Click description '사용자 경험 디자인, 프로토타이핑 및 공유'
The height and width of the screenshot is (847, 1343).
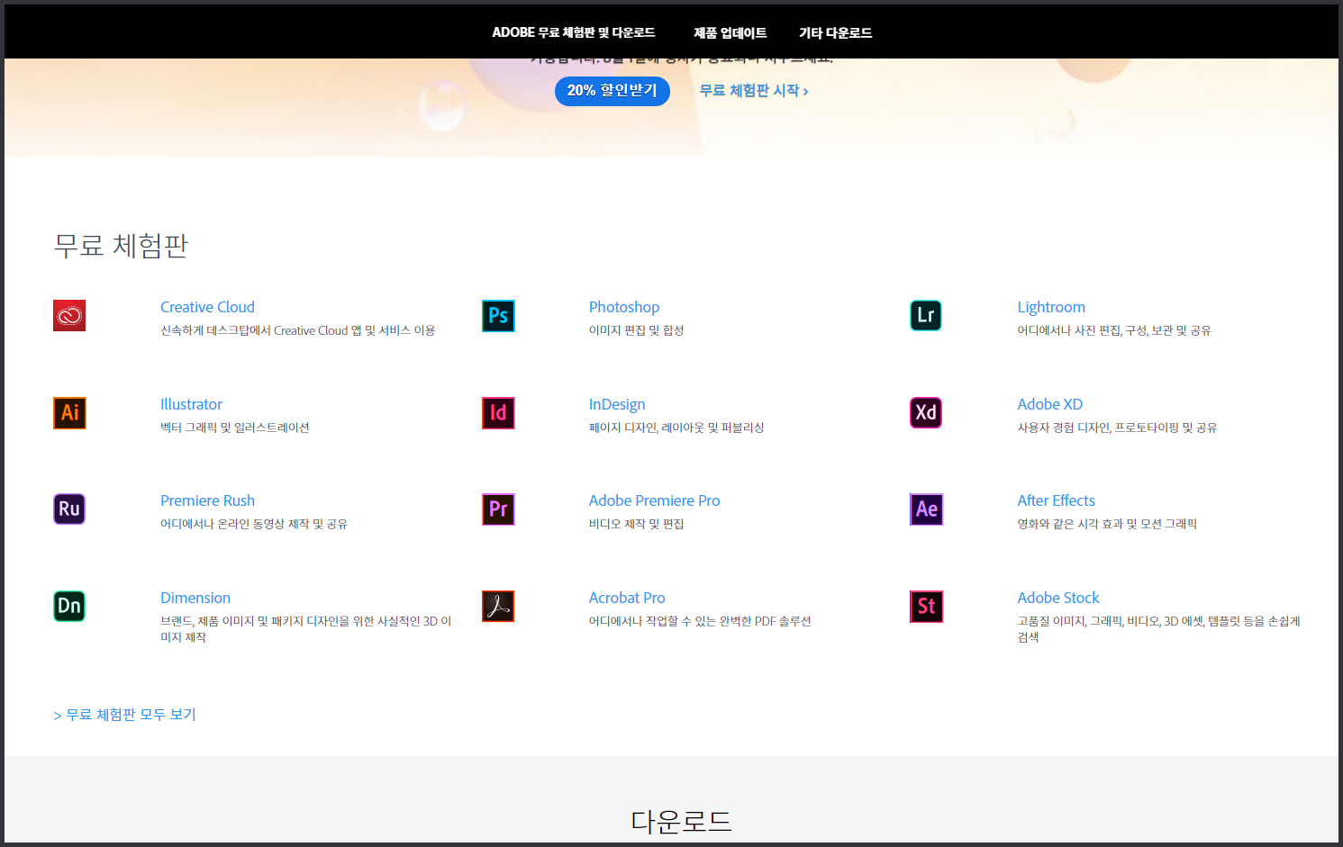click(1117, 428)
